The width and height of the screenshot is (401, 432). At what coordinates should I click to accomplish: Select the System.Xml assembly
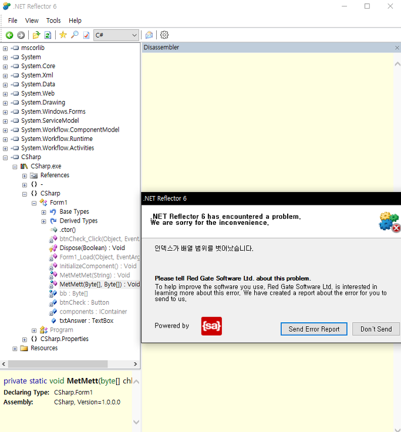pyautogui.click(x=37, y=75)
